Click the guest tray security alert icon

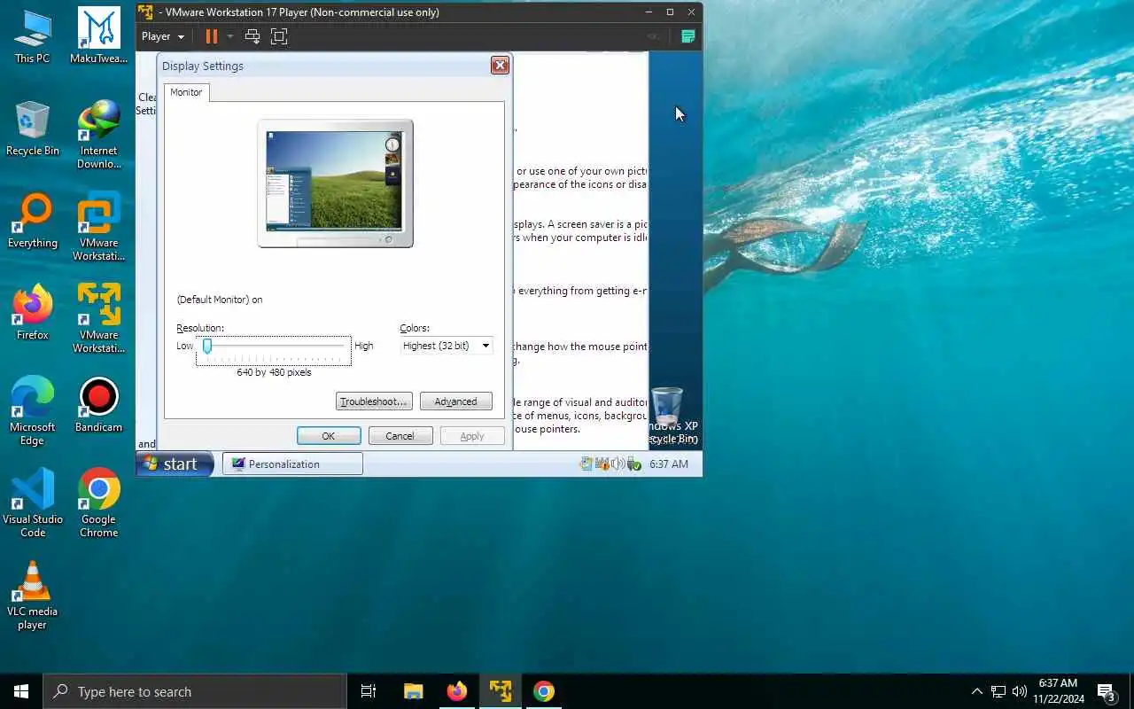click(602, 464)
